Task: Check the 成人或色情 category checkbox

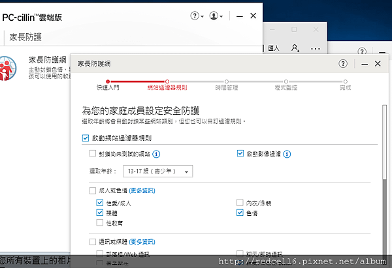Action: coord(93,190)
